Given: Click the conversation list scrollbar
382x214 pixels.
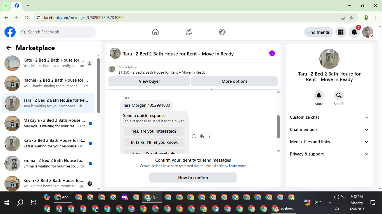Looking at the screenshot, I should pos(98,86).
